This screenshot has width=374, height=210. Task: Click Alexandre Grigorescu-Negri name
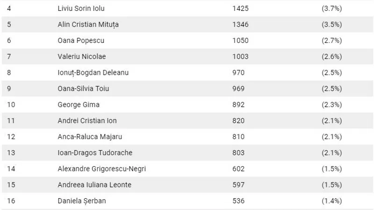[101, 169]
